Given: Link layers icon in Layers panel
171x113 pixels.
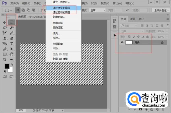Looking at the screenshot, I should 129,109.
